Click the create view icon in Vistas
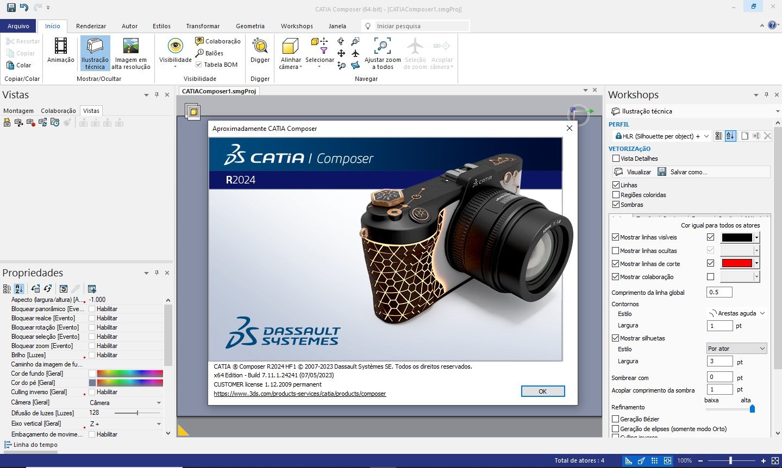782x468 pixels. point(7,123)
